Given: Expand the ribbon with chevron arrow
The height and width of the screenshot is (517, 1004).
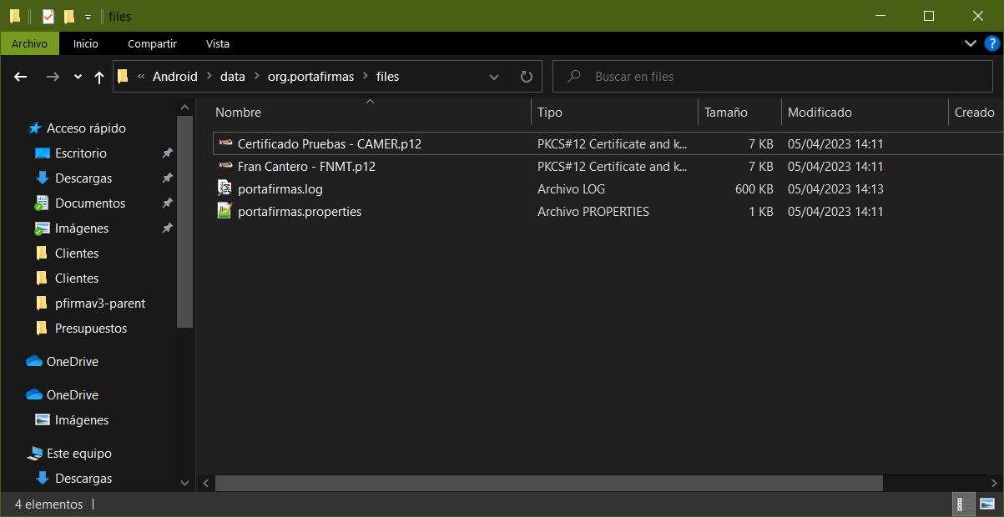Looking at the screenshot, I should tap(970, 43).
